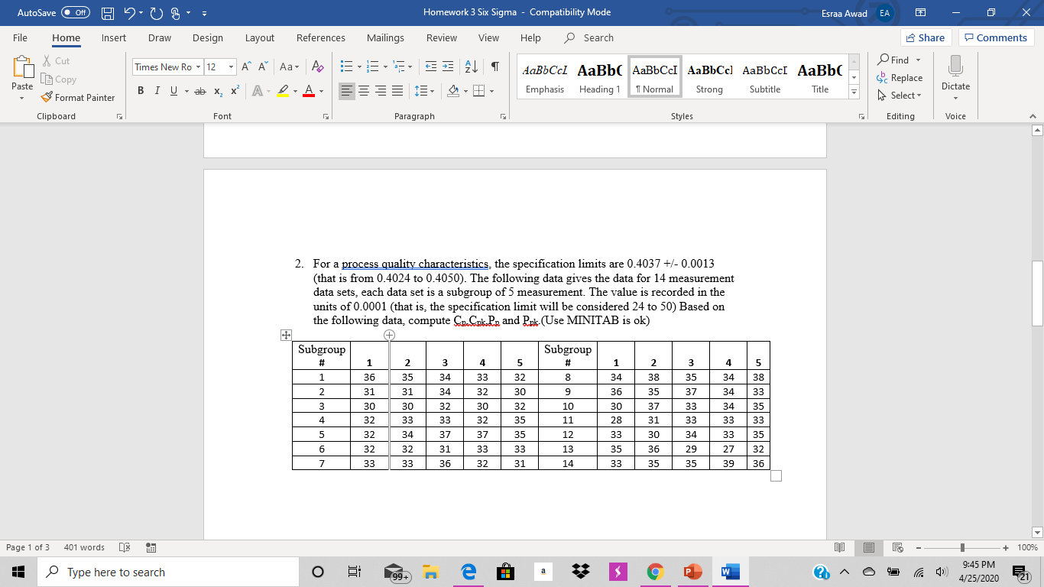The width and height of the screenshot is (1044, 587).
Task: Open the Font Size dropdown
Action: [x=232, y=66]
